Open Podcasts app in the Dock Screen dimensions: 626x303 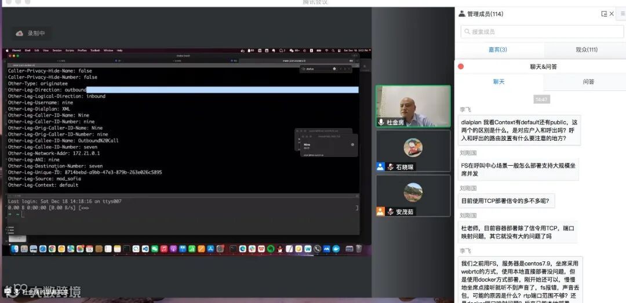[173, 249]
